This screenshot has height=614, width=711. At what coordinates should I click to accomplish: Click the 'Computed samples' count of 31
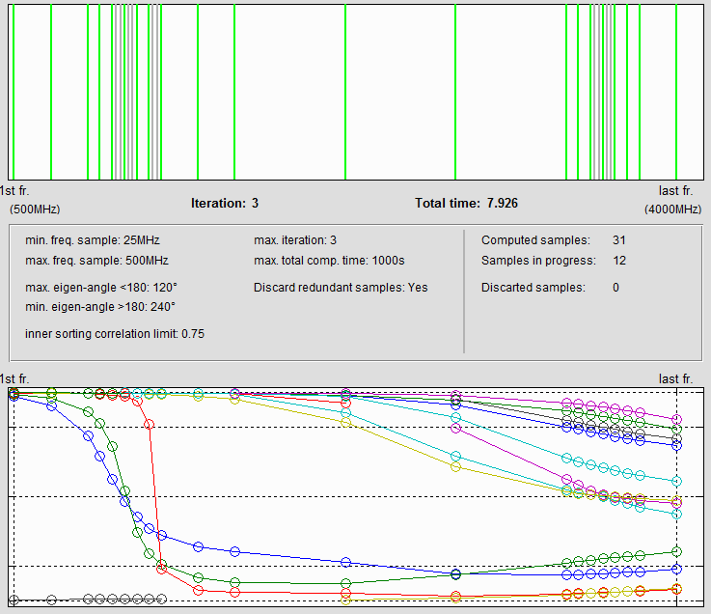619,240
